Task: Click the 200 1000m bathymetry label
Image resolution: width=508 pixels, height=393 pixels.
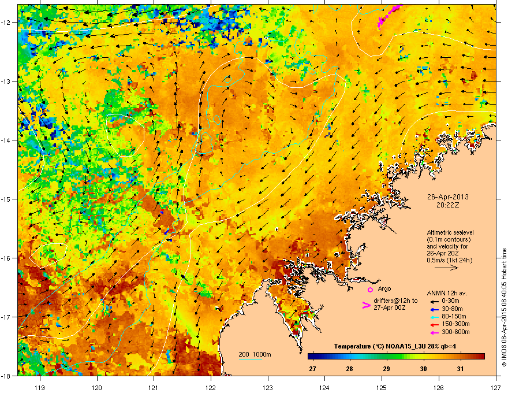Action: (x=255, y=354)
